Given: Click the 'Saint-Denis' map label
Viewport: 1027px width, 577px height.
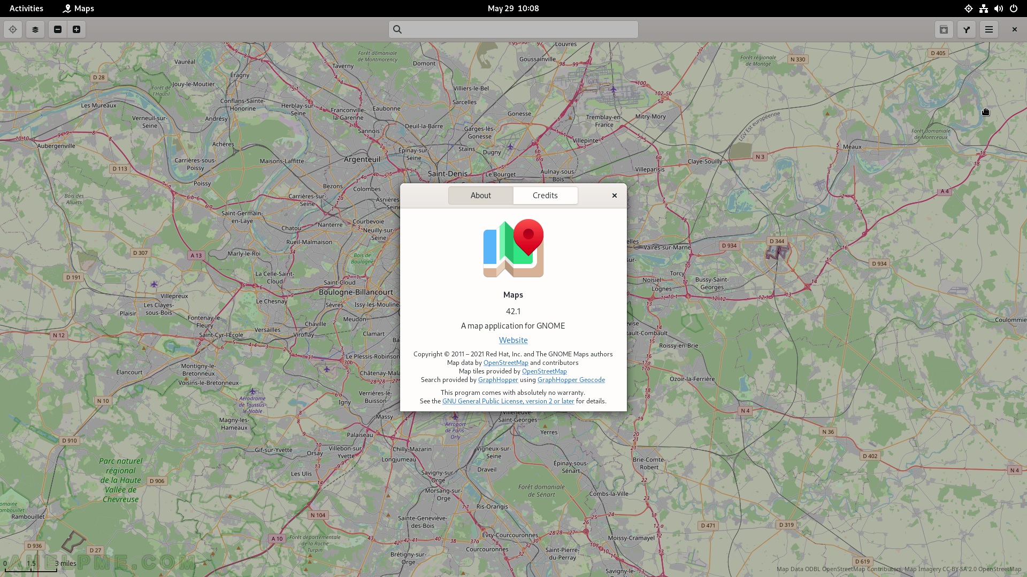Looking at the screenshot, I should pos(448,174).
